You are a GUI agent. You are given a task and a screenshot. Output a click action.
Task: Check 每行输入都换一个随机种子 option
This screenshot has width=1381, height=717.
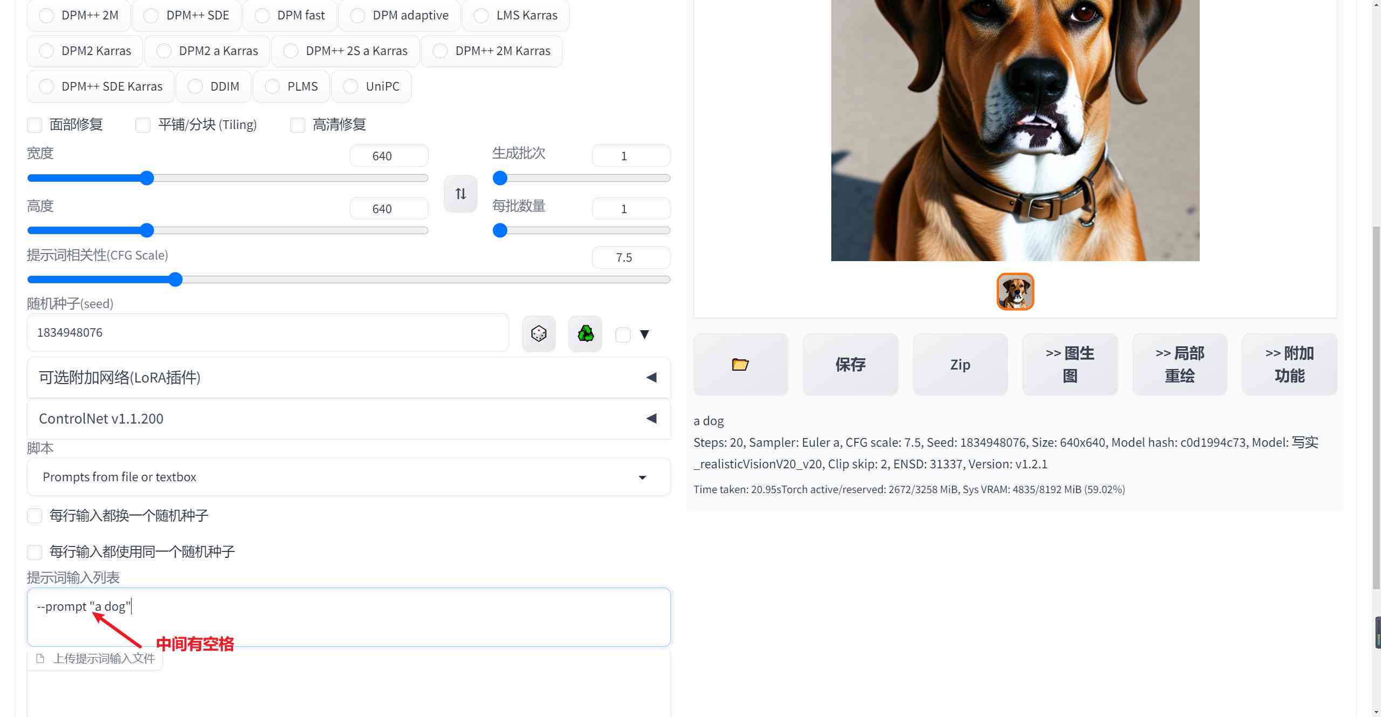[x=35, y=516]
